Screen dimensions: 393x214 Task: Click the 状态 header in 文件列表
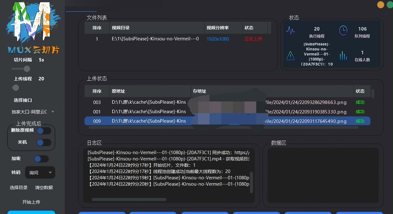pos(255,28)
